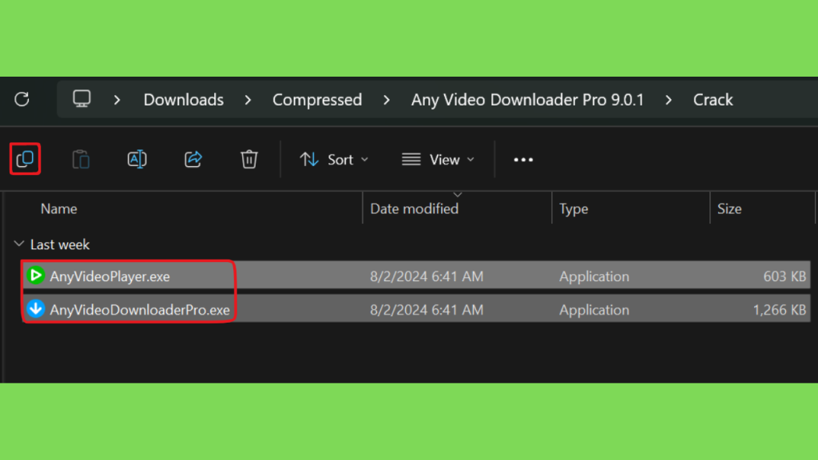Click the Paste toolbar icon
The image size is (818, 460).
coord(81,159)
